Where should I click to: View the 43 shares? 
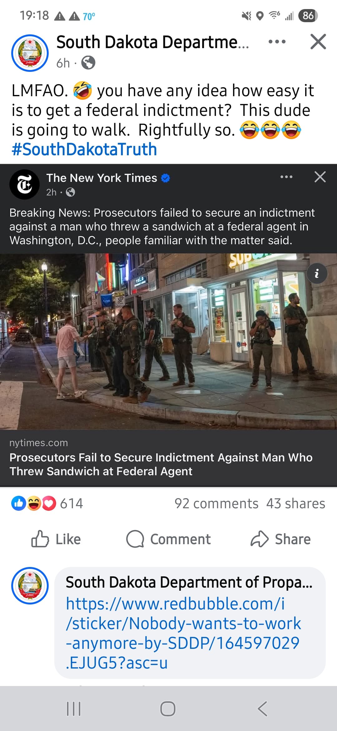pyautogui.click(x=296, y=503)
